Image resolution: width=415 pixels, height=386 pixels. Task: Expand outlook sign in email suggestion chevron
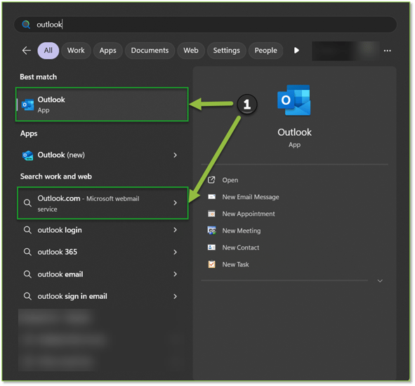[175, 296]
